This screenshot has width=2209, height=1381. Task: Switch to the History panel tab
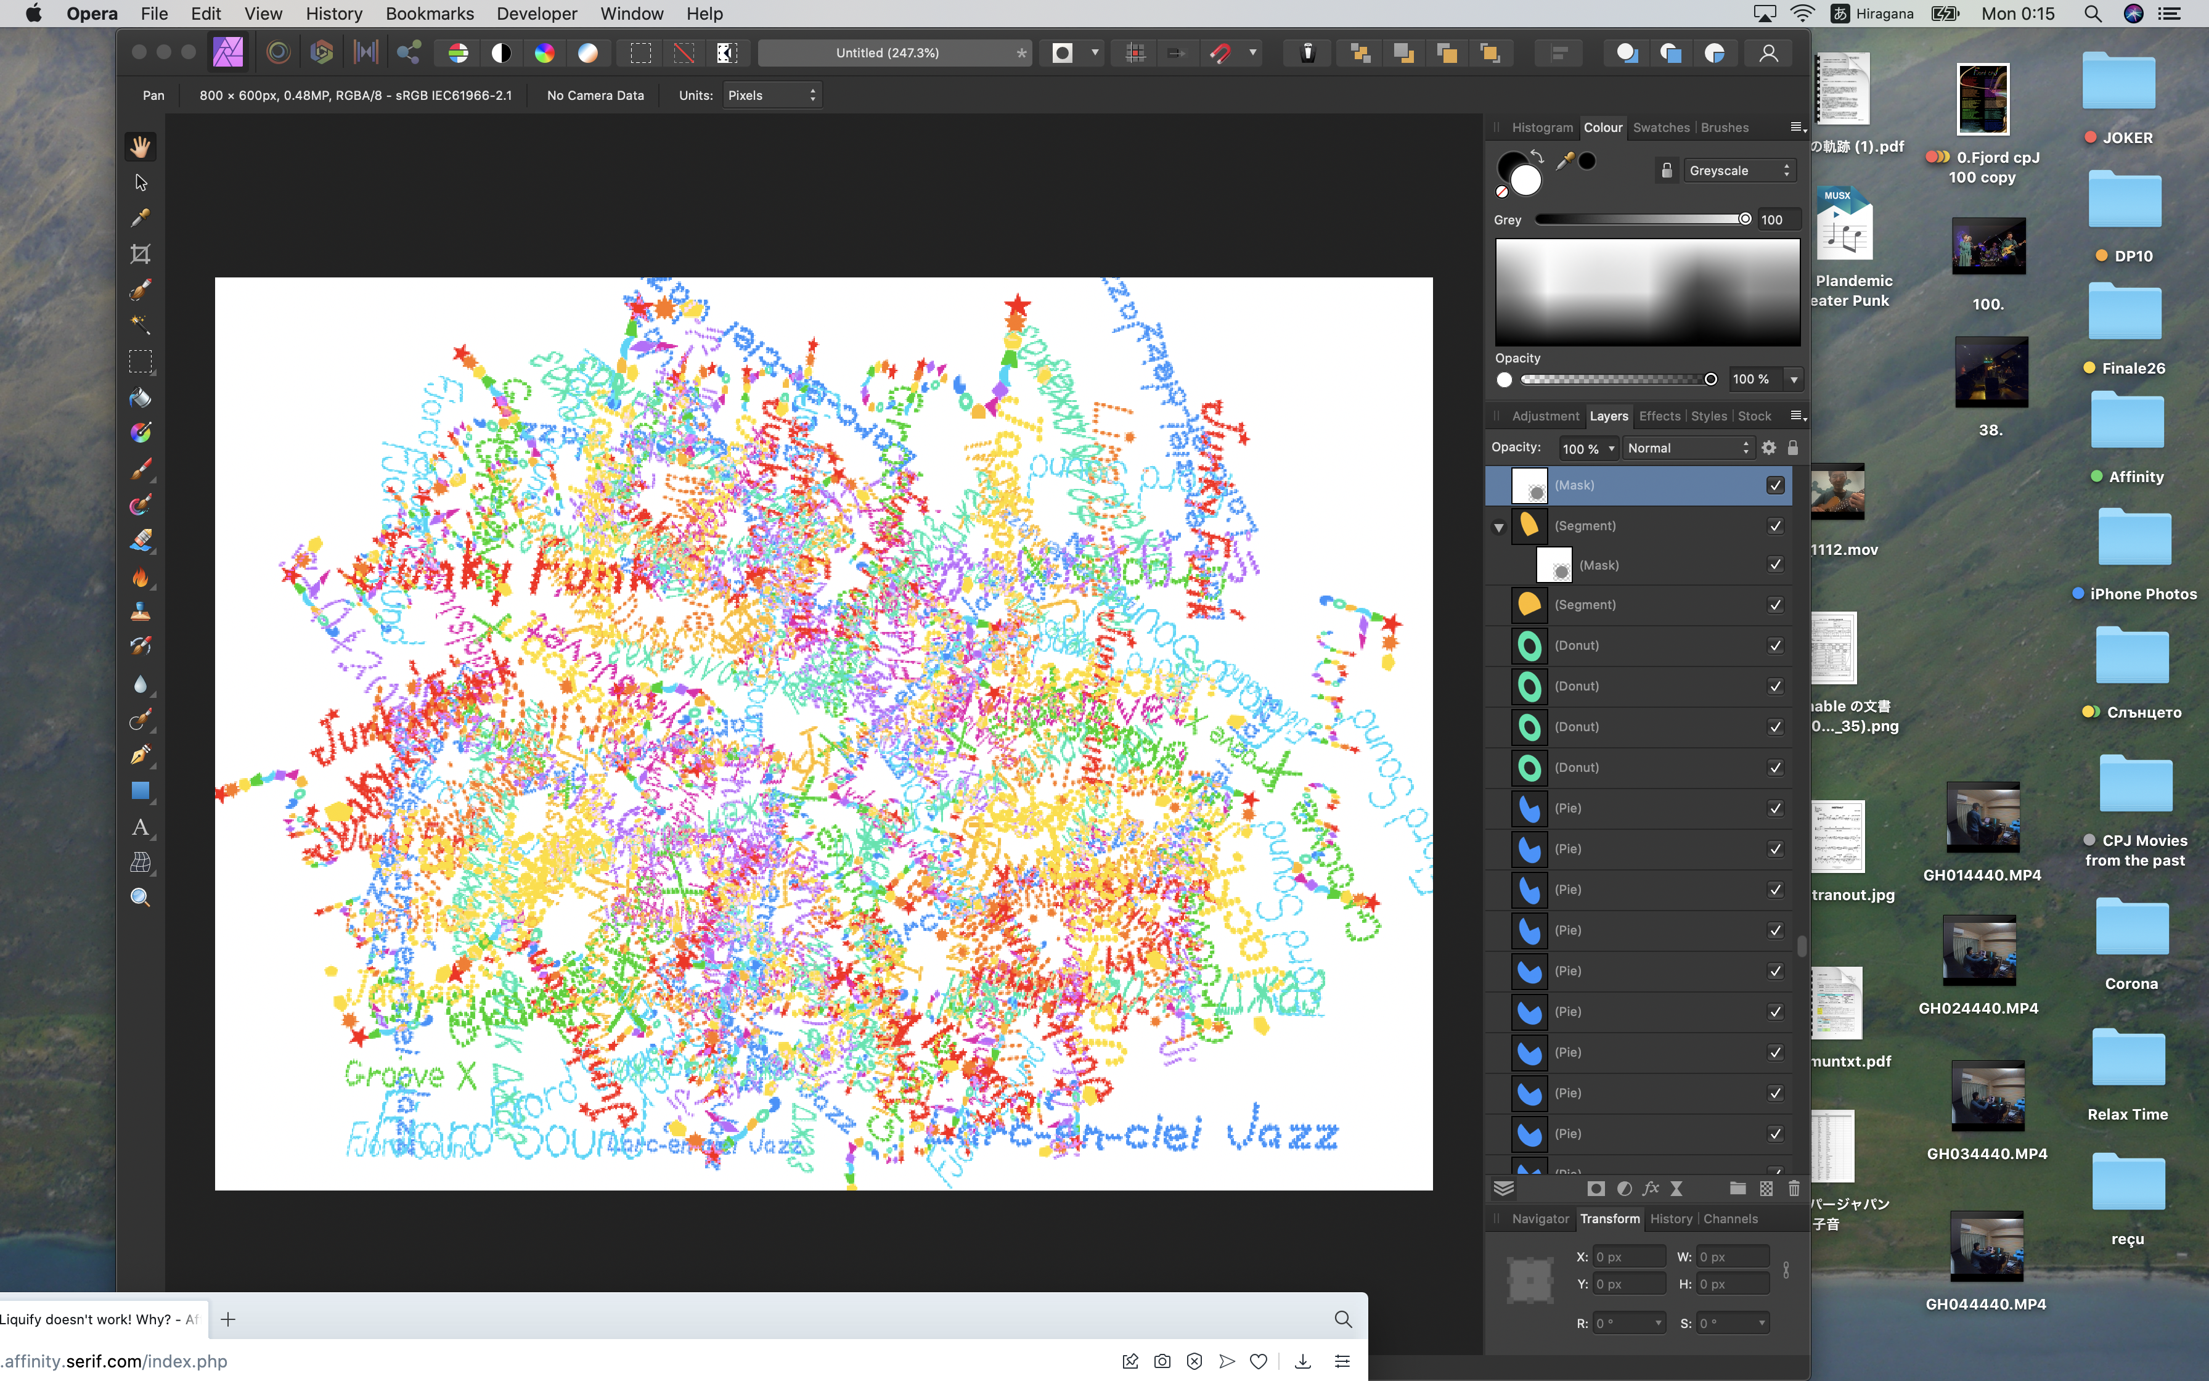tap(1670, 1219)
